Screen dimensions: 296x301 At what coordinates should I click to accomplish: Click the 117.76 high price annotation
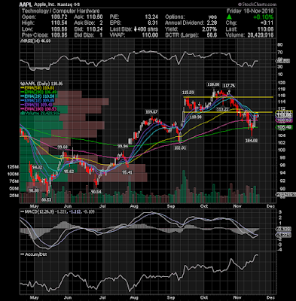229,86
